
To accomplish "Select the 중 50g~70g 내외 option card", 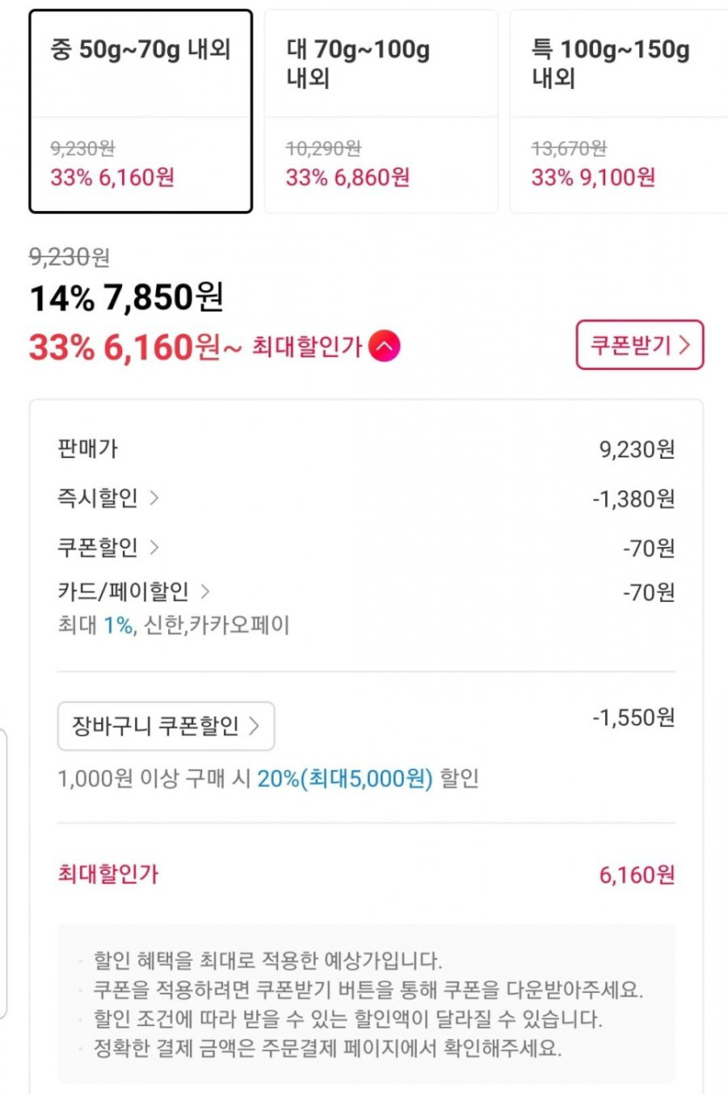I will (x=140, y=111).
